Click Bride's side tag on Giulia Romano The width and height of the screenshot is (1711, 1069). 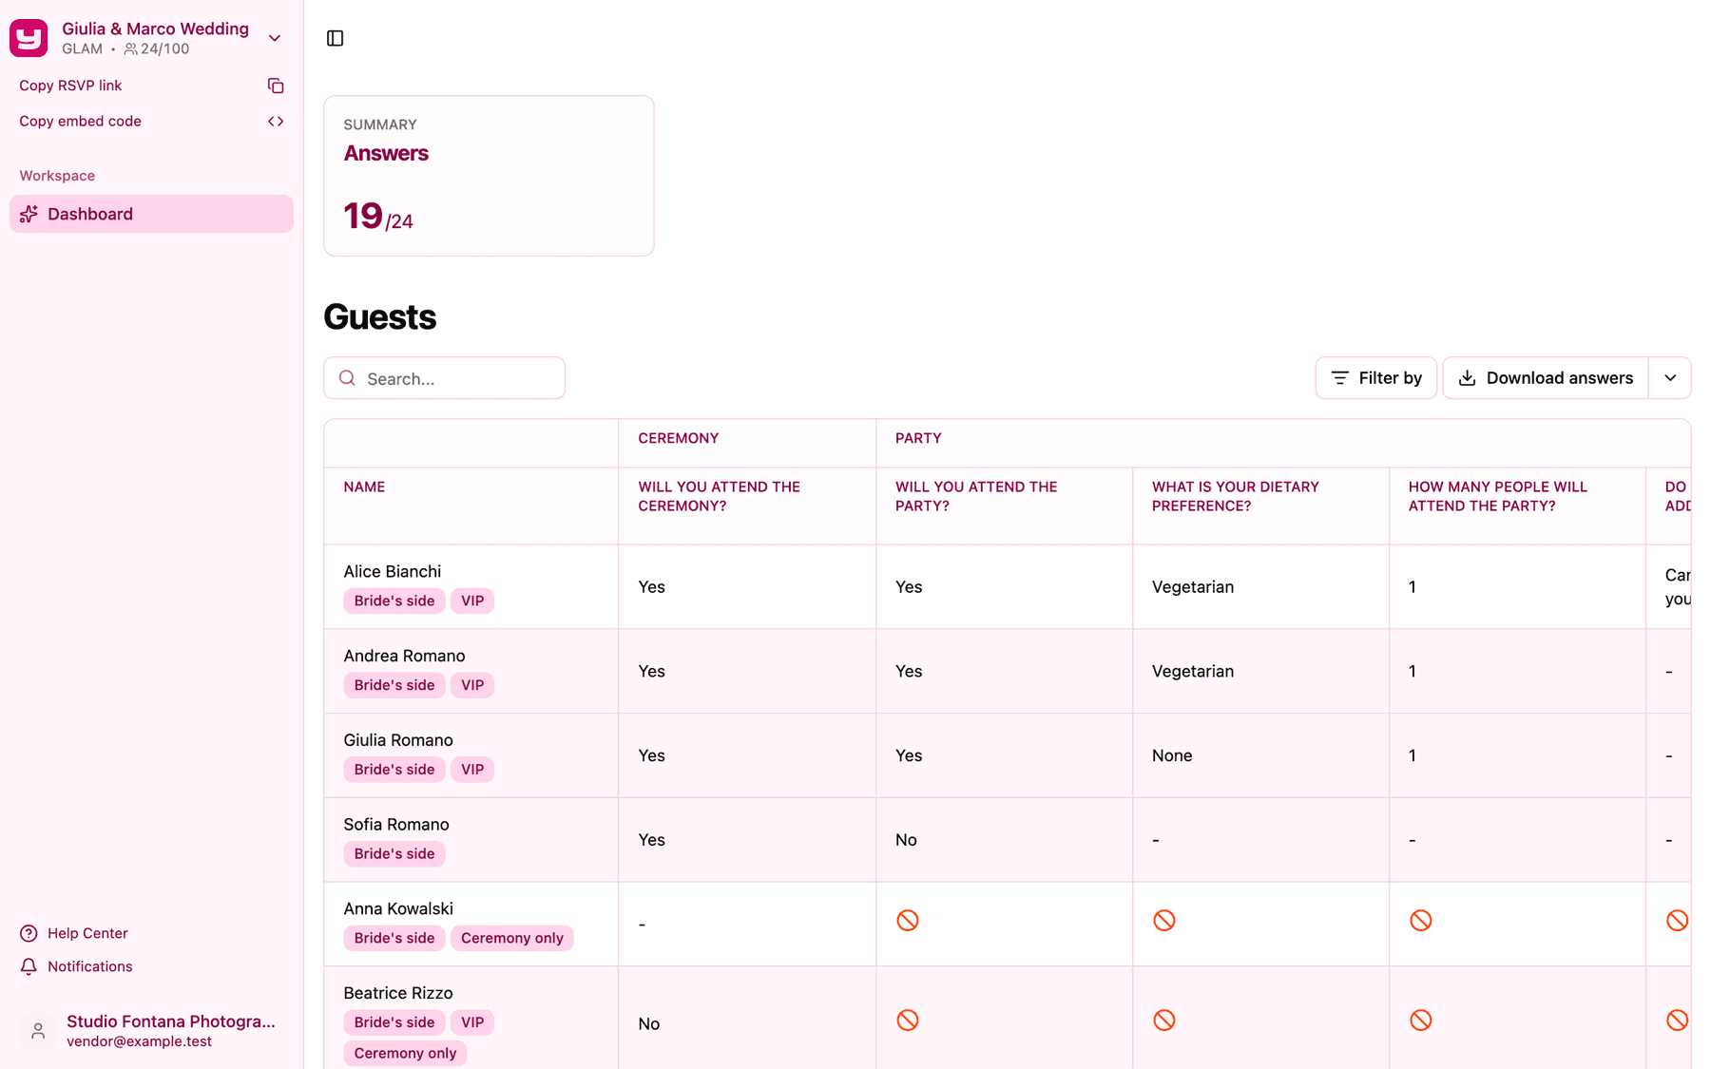[x=394, y=770]
